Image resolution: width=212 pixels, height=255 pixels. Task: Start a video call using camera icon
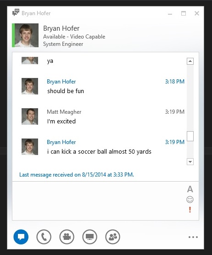click(67, 237)
